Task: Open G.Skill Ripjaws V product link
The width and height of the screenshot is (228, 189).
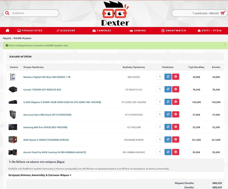Action: tap(62, 102)
